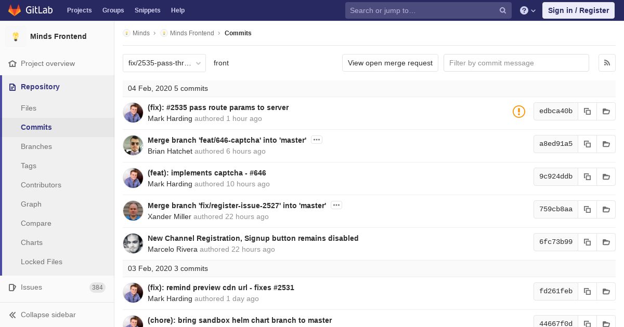Open the '(feat): implements captcha - #646' commit
Screen dimensions: 624x327
[x=206, y=173]
